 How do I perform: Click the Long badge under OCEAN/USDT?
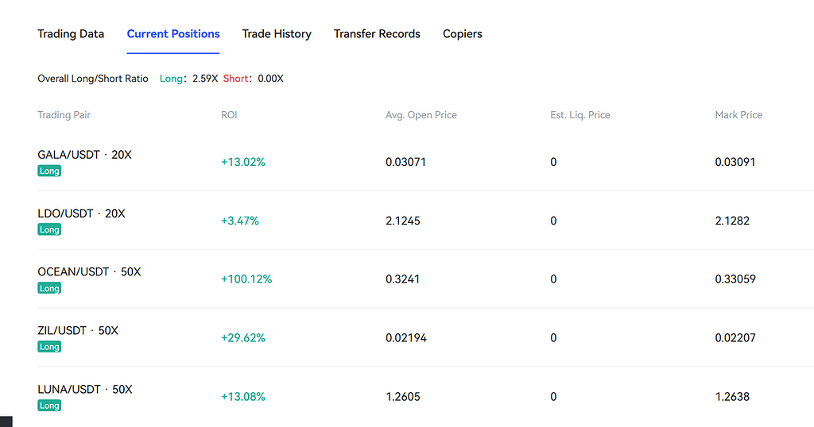(x=49, y=288)
